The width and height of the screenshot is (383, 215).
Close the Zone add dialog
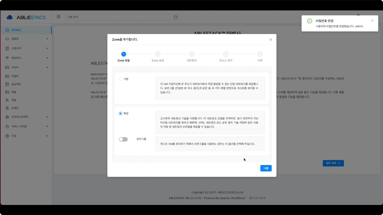271,40
